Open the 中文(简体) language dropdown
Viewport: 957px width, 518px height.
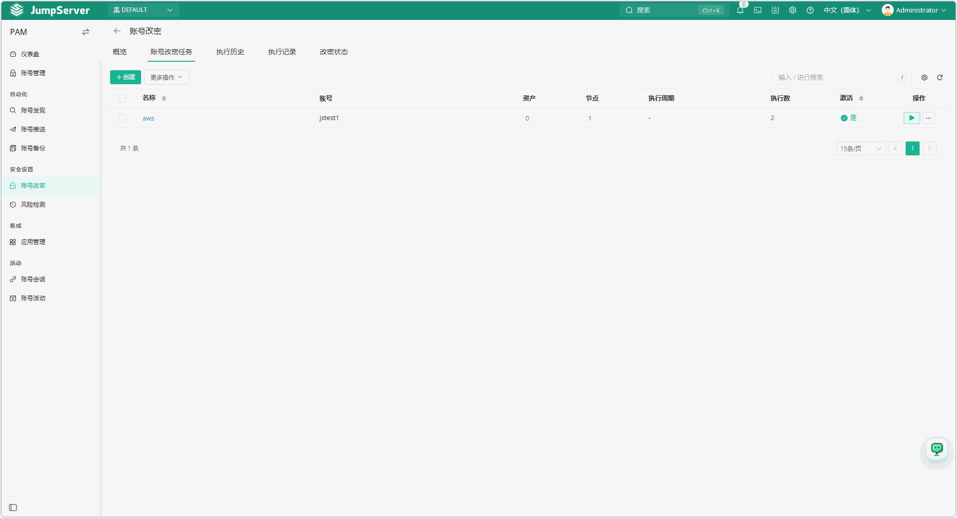(x=847, y=10)
